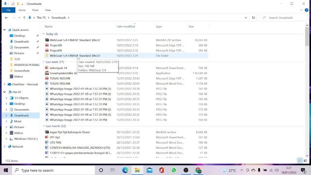
Task: Sort by Date modified column header
Action: 125,26
